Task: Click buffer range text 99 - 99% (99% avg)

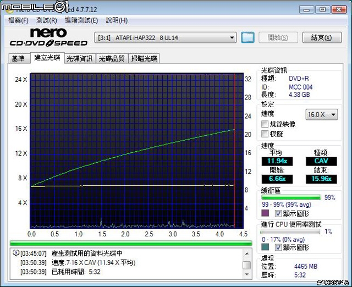Action: (287, 205)
